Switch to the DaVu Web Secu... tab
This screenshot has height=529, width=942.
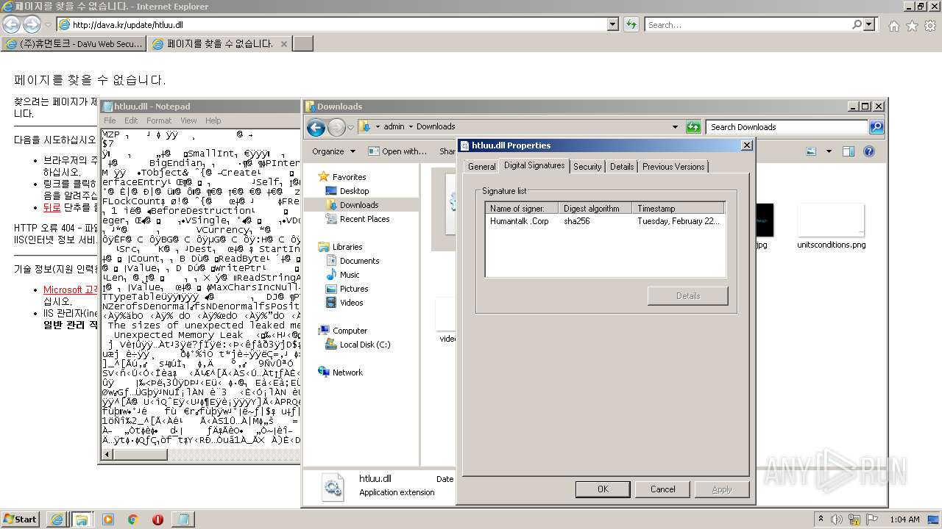point(74,43)
